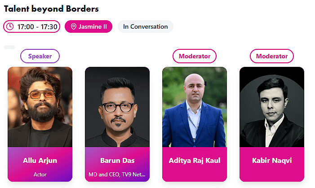
Task: Open Kabir Naqvi's black-and-white photo
Action: click(271, 107)
